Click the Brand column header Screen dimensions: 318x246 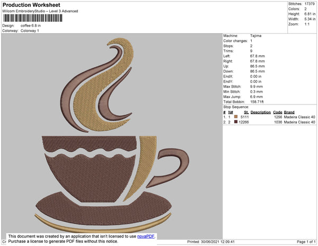[x=289, y=112]
